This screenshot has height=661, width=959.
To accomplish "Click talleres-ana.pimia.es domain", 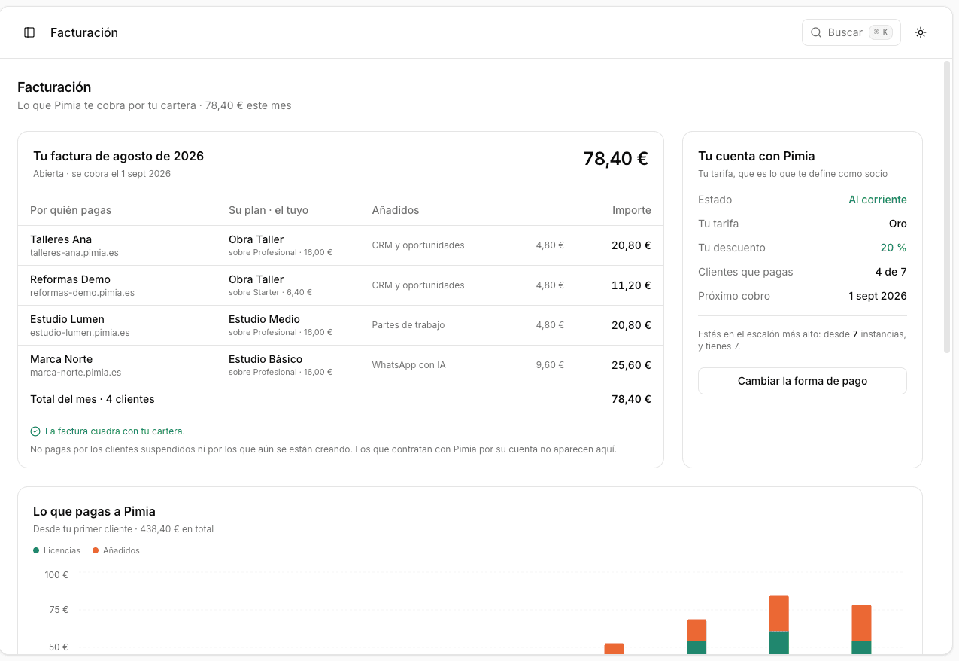I will tap(74, 253).
